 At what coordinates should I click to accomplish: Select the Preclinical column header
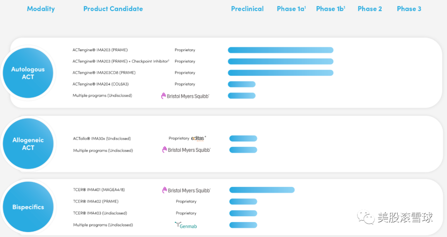tap(247, 9)
